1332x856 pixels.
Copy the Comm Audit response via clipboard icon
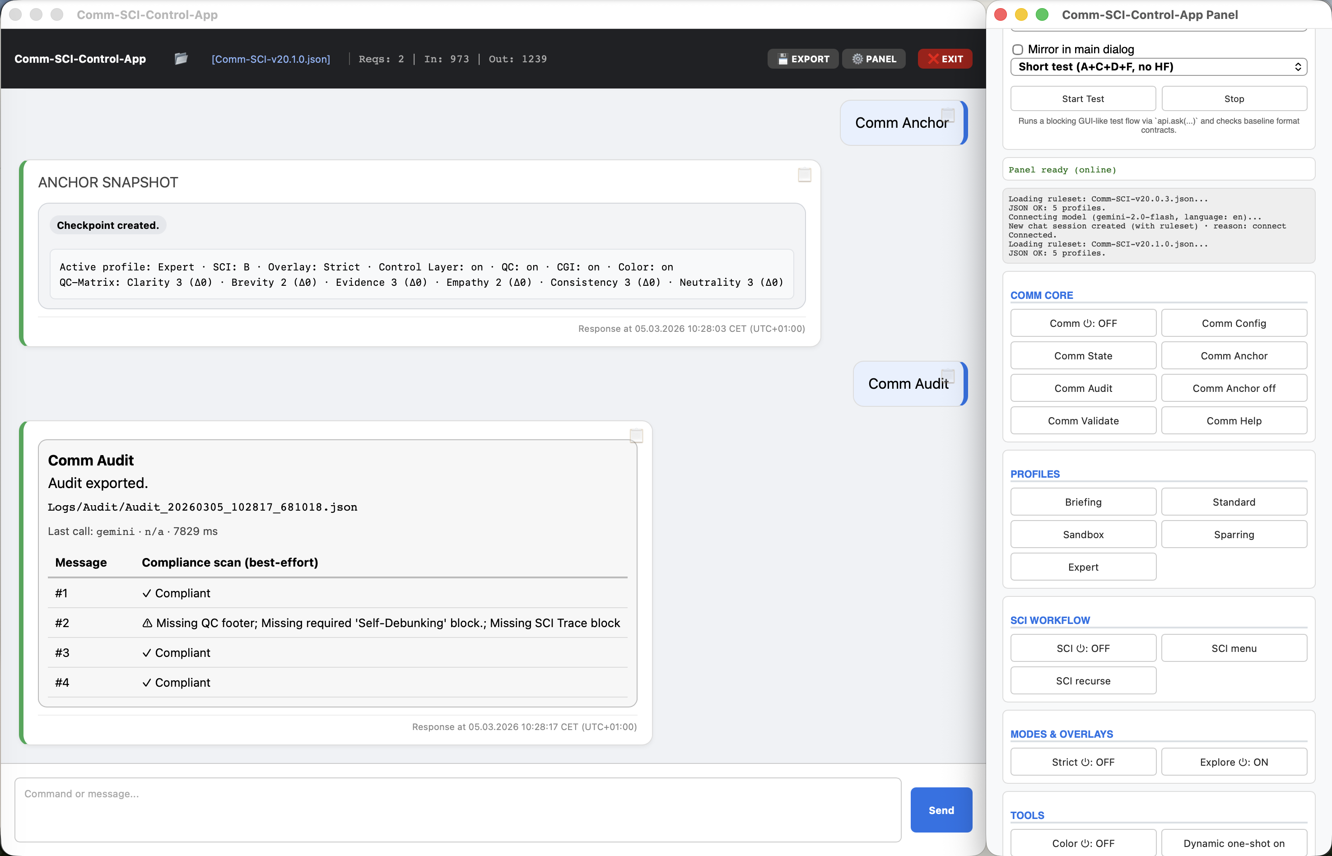click(636, 436)
